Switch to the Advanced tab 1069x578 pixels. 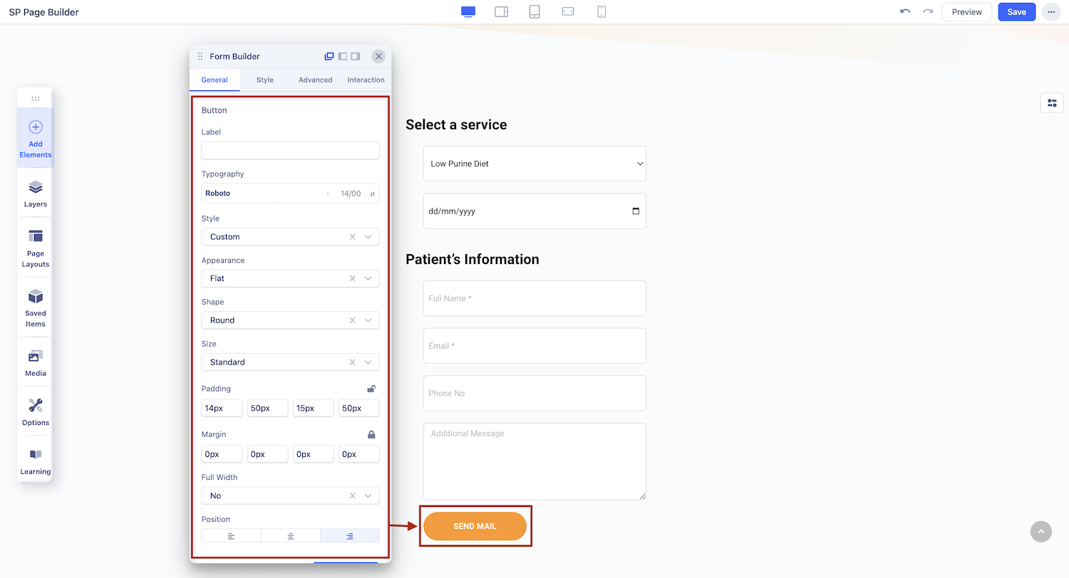[315, 80]
